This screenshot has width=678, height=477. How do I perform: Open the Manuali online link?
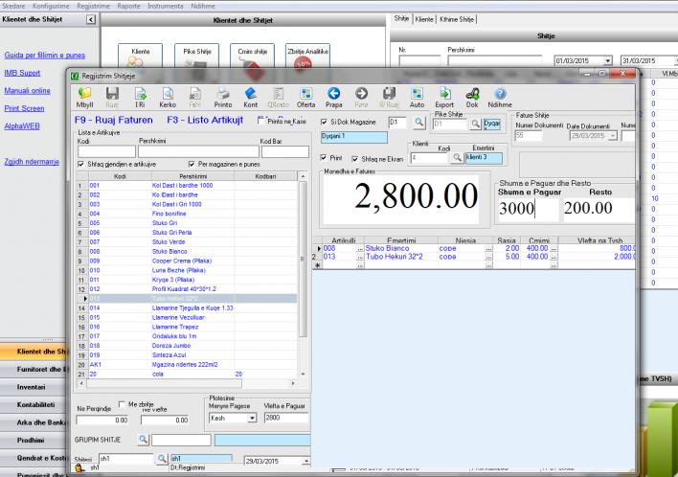[x=29, y=91]
